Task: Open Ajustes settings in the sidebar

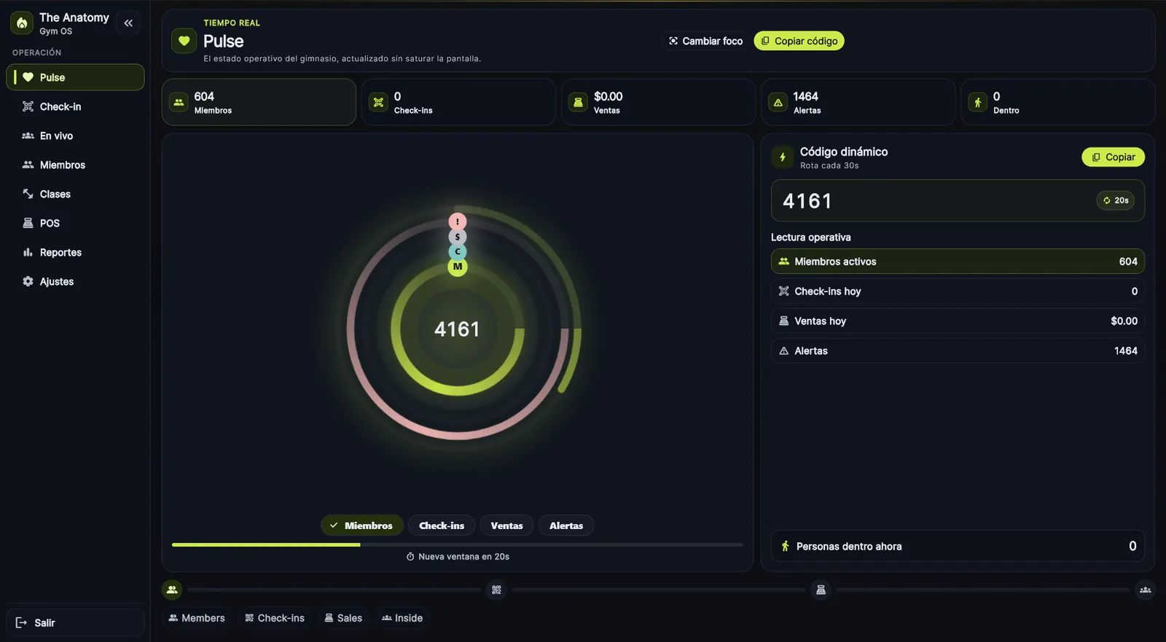Action: (x=75, y=281)
